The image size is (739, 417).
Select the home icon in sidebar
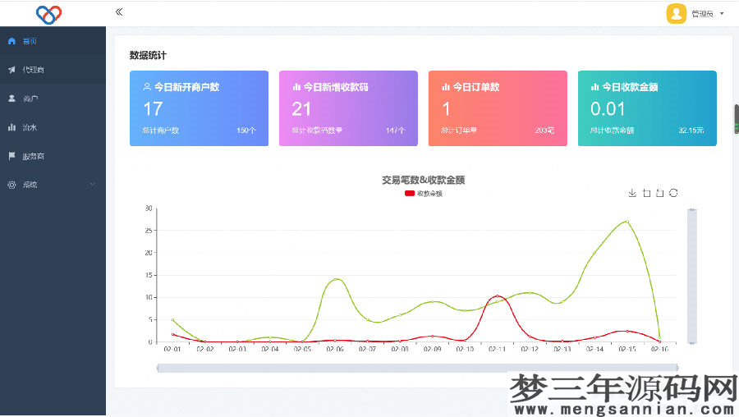pos(11,41)
